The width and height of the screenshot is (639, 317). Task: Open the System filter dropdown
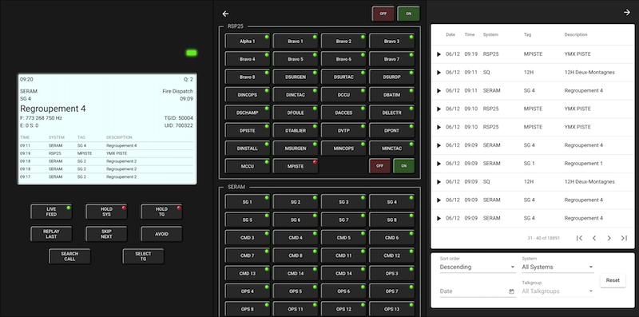(558, 267)
